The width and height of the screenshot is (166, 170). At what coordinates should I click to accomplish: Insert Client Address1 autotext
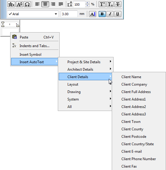pos(139,99)
